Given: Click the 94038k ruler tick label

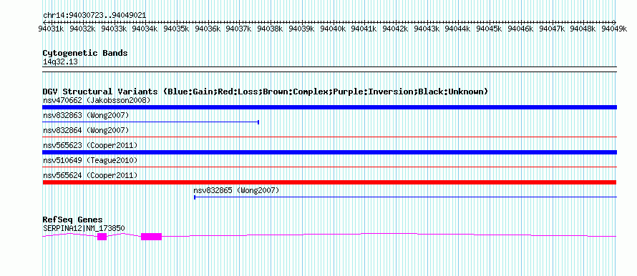Looking at the screenshot, I should 270,29.
